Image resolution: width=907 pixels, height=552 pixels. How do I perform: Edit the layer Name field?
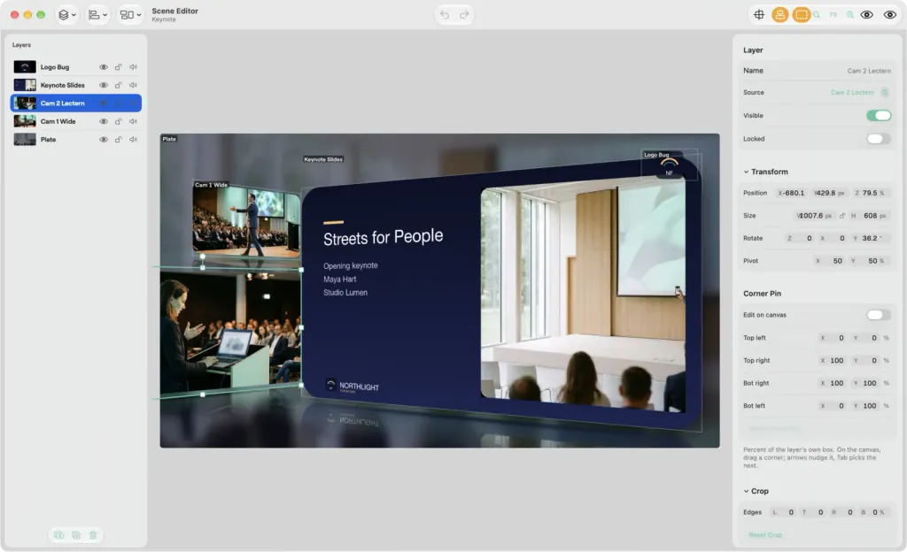869,71
